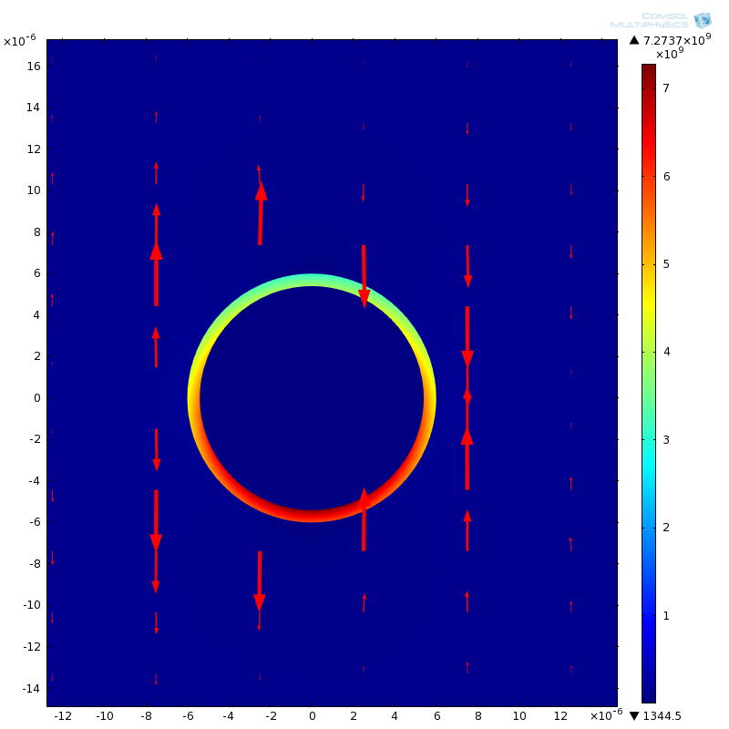
Task: Click the vertical axis tick label 16
Action: click(x=33, y=66)
